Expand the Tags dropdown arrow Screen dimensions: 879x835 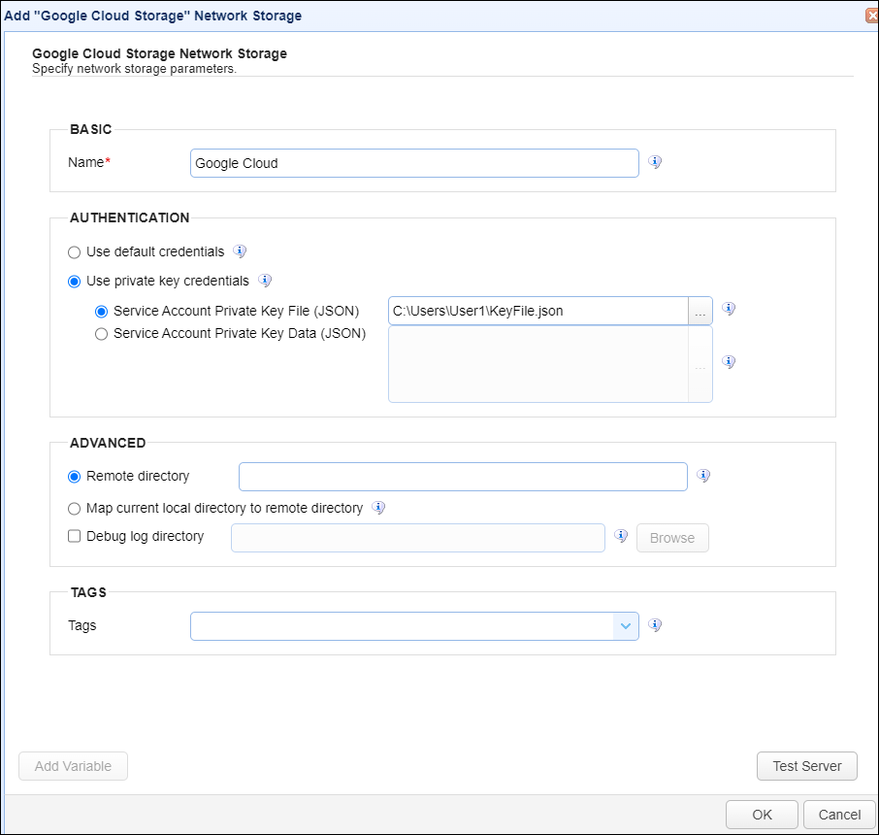[x=626, y=626]
